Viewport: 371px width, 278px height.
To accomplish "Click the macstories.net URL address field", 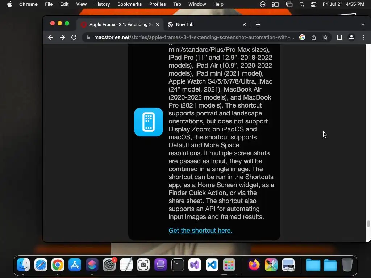I will 194,37.
